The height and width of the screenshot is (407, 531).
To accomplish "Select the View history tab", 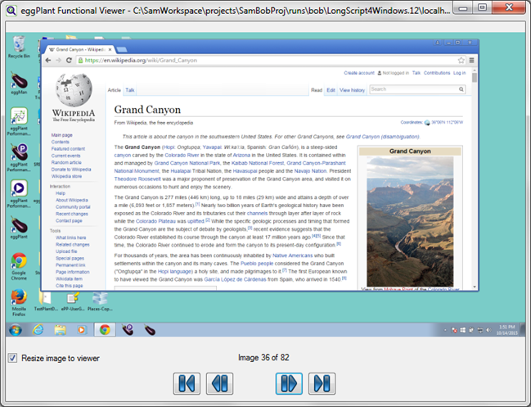I will [353, 90].
